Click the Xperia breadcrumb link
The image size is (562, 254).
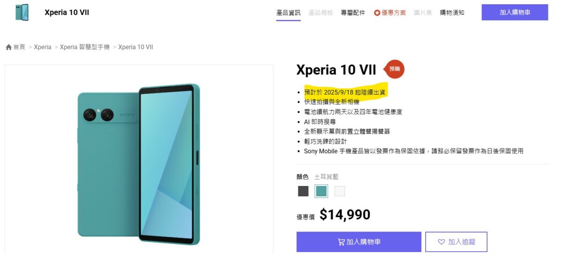[43, 47]
